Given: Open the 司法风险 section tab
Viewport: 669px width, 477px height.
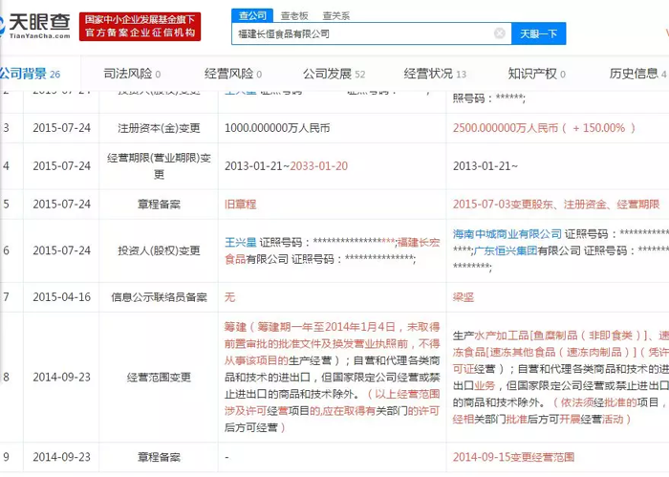Looking at the screenshot, I should tap(131, 74).
